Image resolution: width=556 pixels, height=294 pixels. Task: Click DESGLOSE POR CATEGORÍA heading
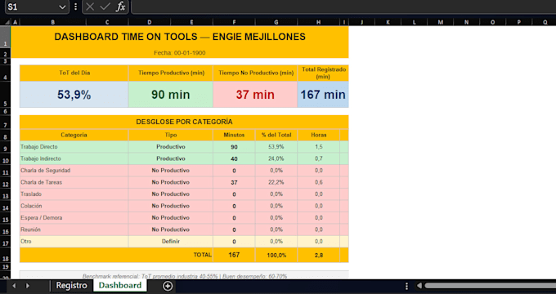pyautogui.click(x=184, y=122)
